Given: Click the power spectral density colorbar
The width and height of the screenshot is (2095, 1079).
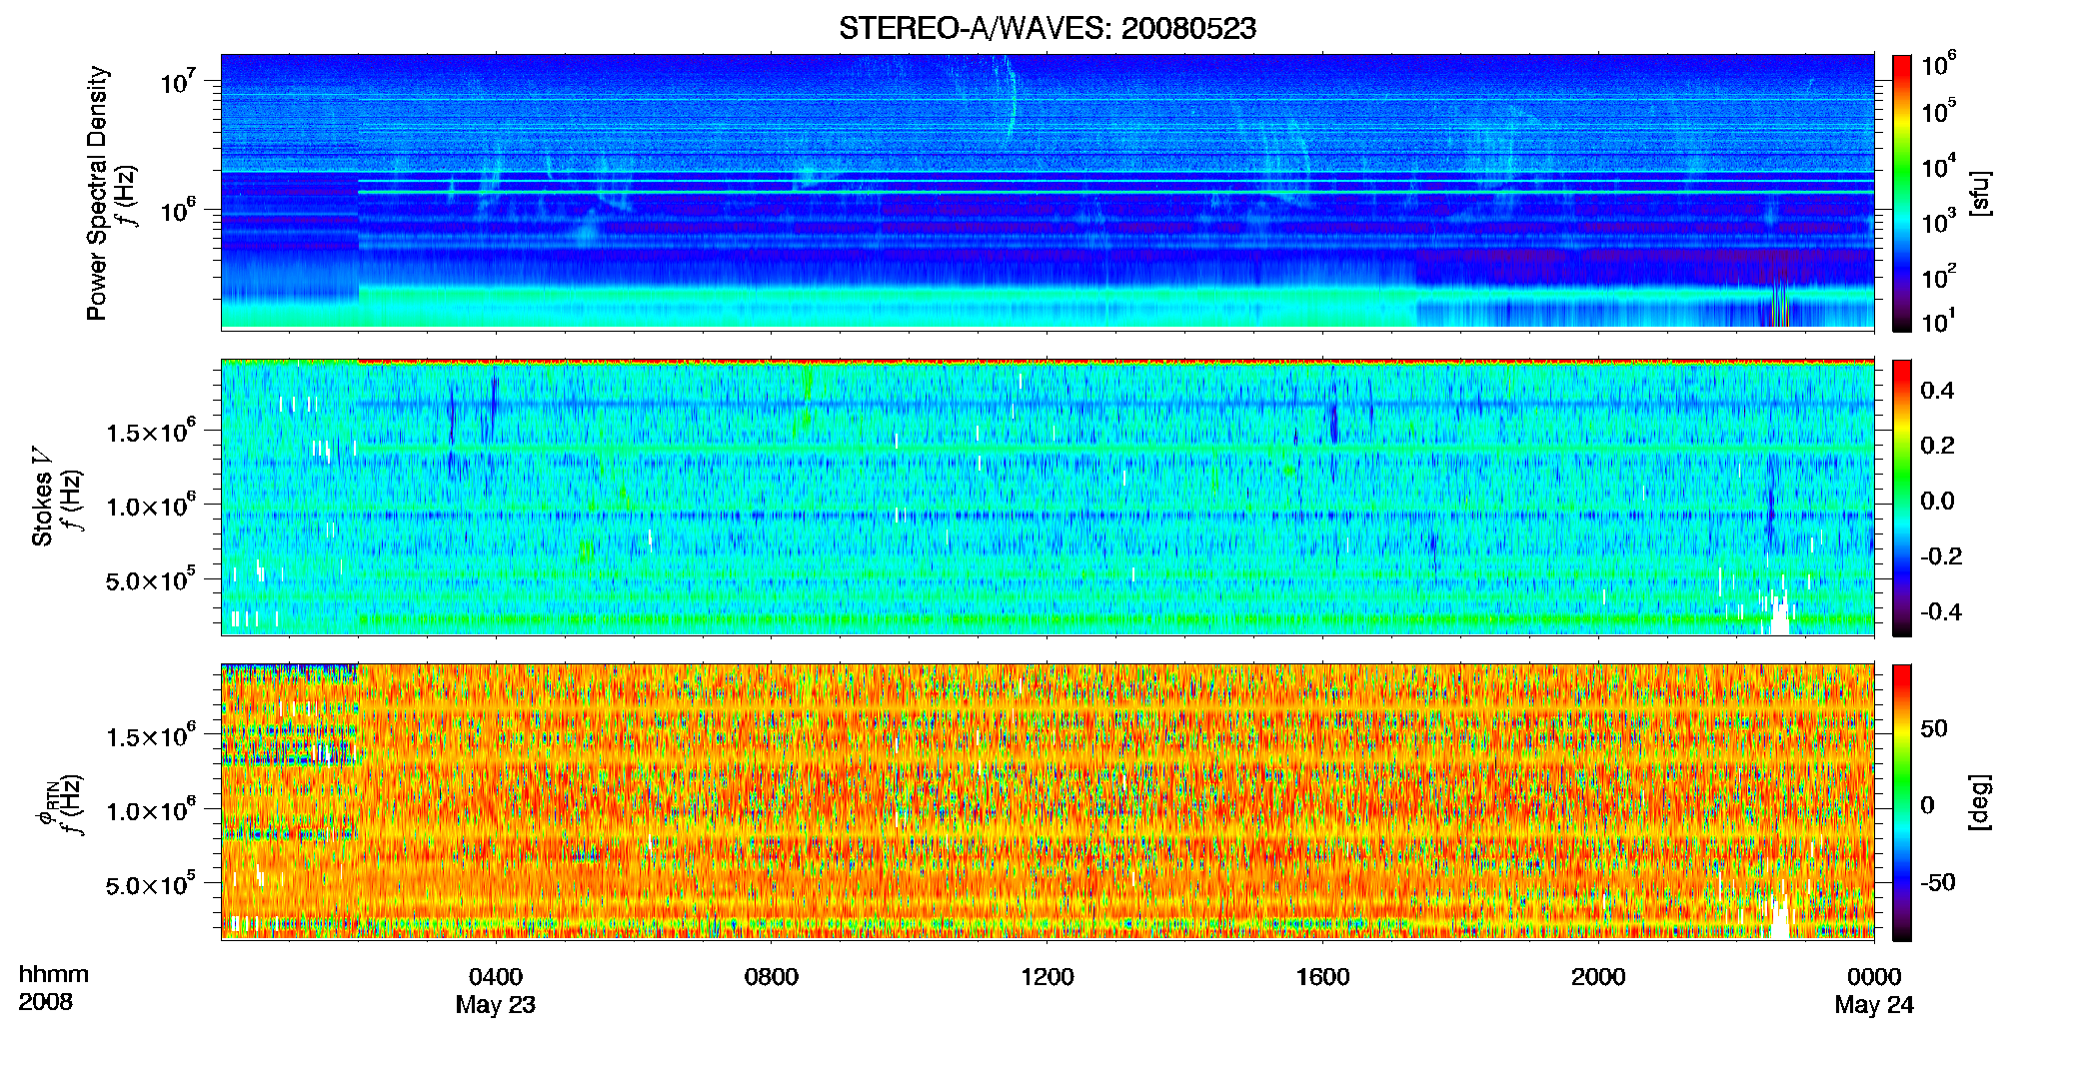Looking at the screenshot, I should tap(1902, 193).
